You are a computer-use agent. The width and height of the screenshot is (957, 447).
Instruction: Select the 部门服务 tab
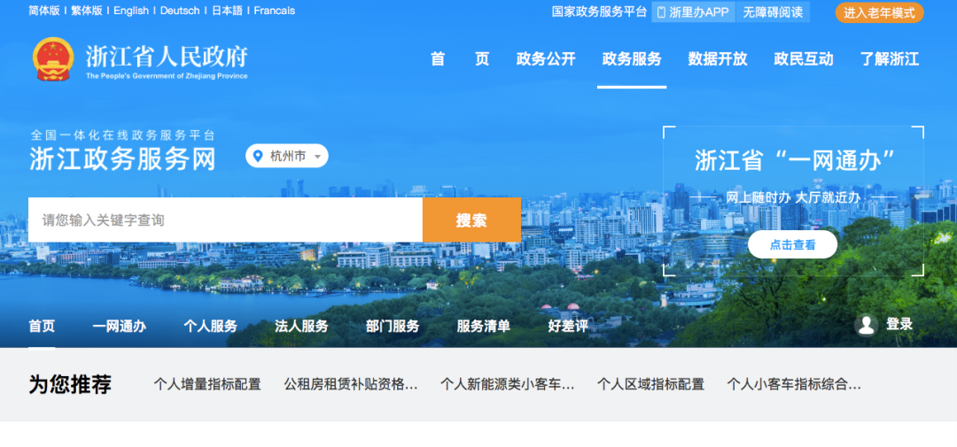pos(393,327)
